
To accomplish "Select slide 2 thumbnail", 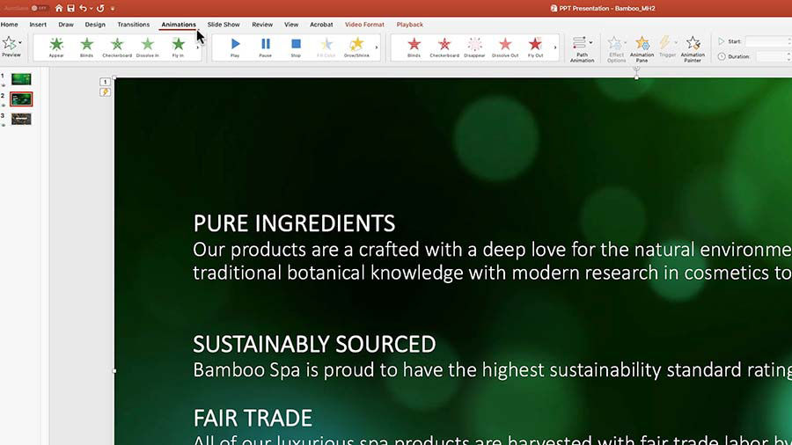I will point(21,98).
